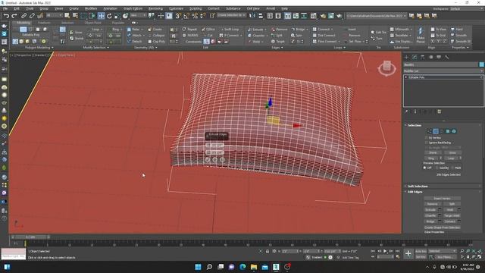Select the Multi preview selection radio
The width and height of the screenshot is (485, 273).
(452, 168)
